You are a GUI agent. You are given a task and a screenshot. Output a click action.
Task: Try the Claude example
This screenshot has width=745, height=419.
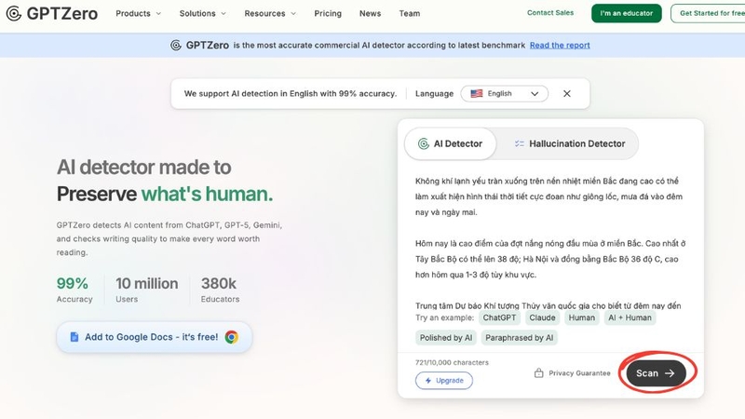coord(542,318)
